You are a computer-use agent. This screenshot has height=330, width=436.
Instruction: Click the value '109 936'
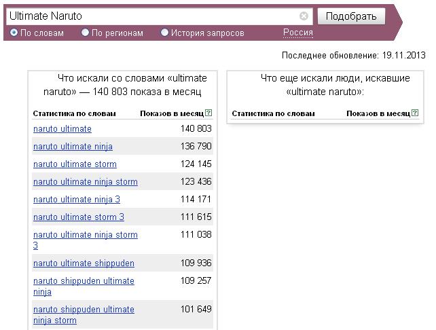coord(196,263)
